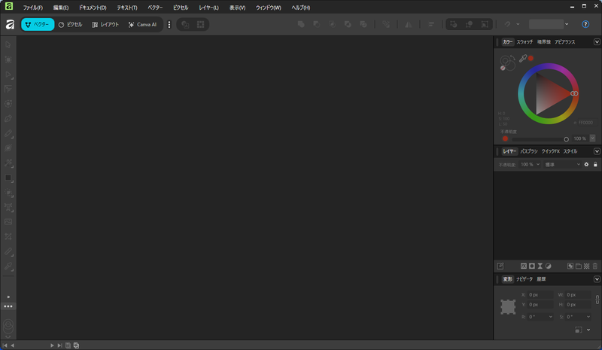Open the three-dot more tools button
Viewport: 602px width, 350px height.
(8, 306)
